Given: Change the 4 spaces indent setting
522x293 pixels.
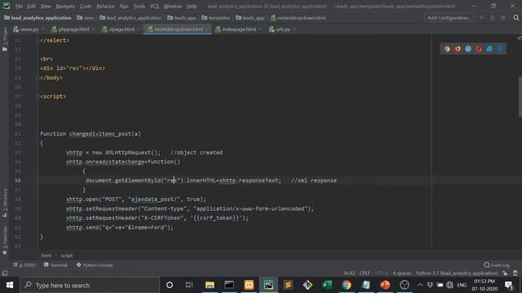Looking at the screenshot, I should [402, 273].
